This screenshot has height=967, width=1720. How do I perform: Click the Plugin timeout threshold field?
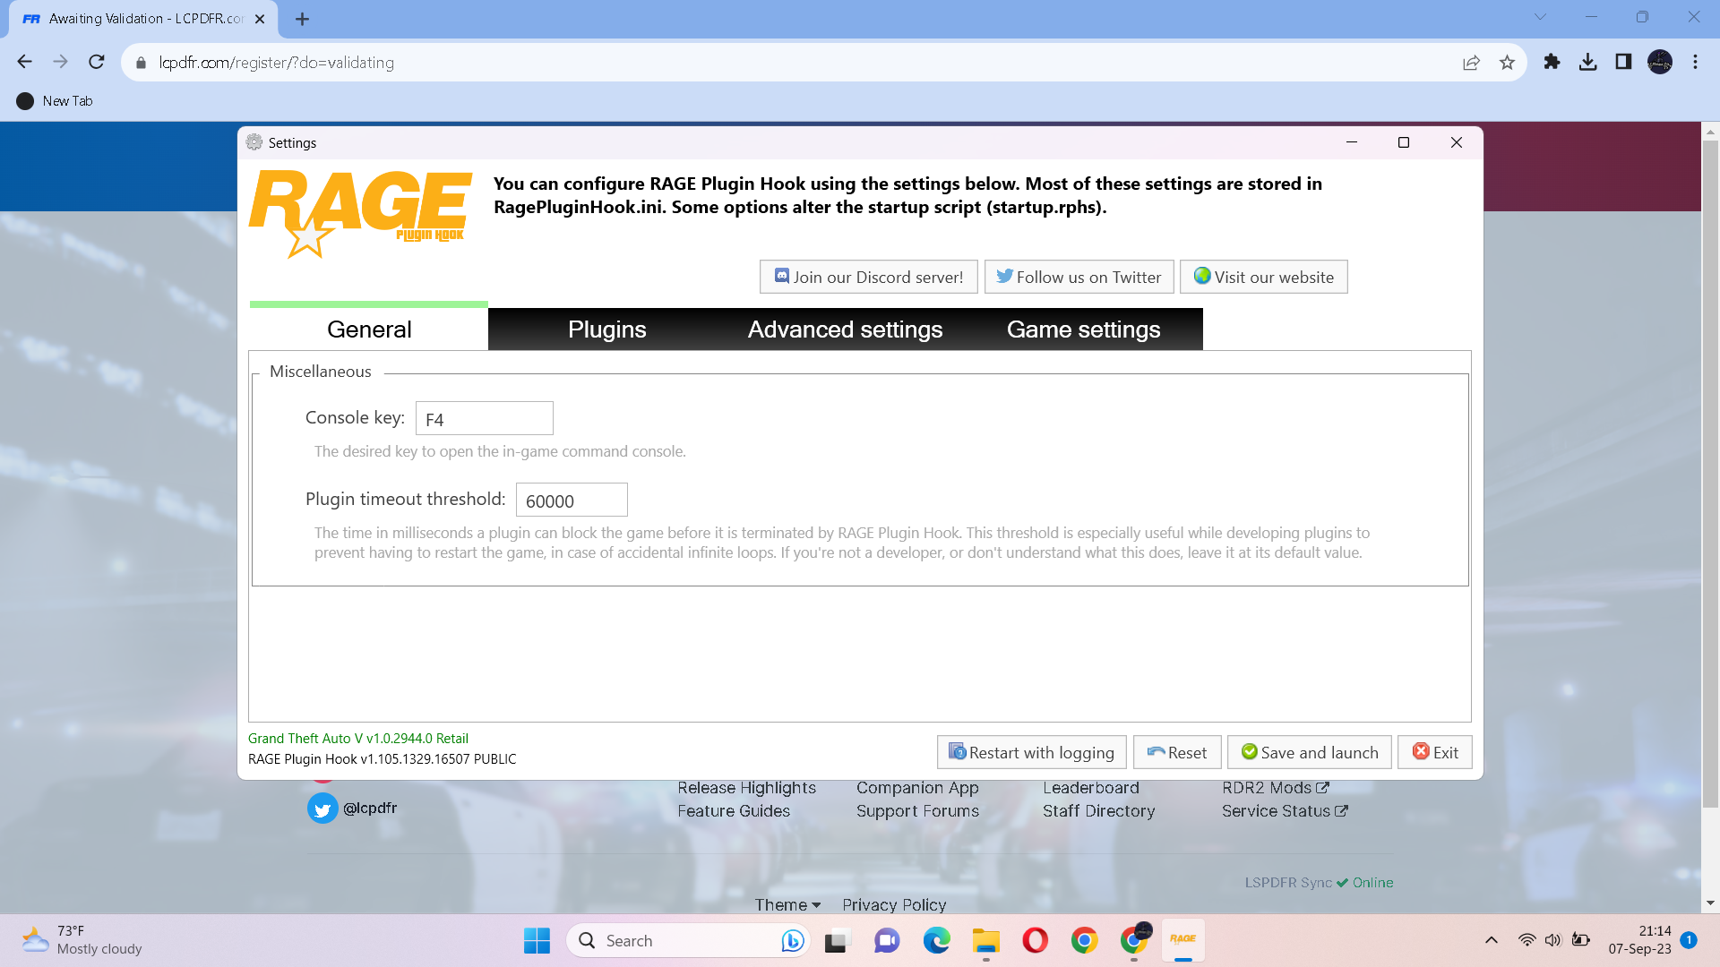click(x=572, y=501)
